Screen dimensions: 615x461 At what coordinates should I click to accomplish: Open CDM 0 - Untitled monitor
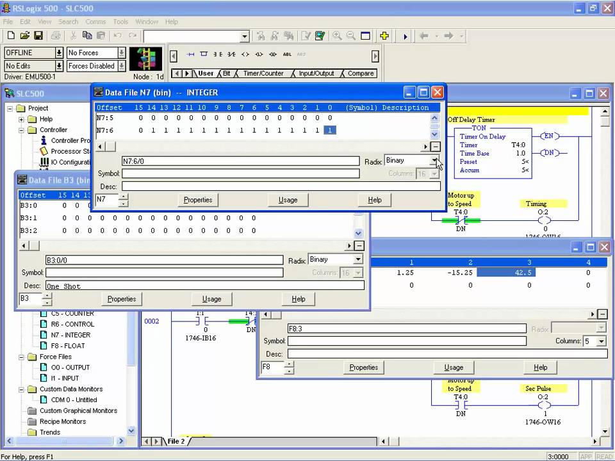point(74,400)
